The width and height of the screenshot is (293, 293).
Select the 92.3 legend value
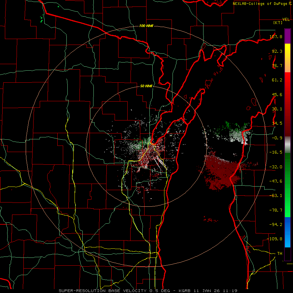pos(277,51)
